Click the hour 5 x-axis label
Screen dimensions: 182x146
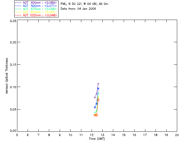tap(17, 135)
